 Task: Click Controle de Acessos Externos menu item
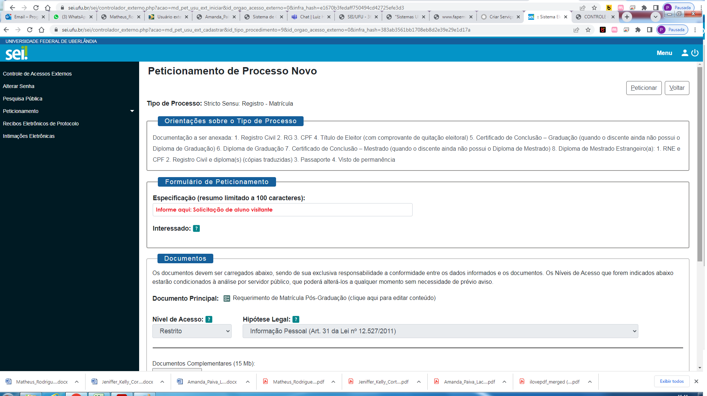[x=37, y=74]
